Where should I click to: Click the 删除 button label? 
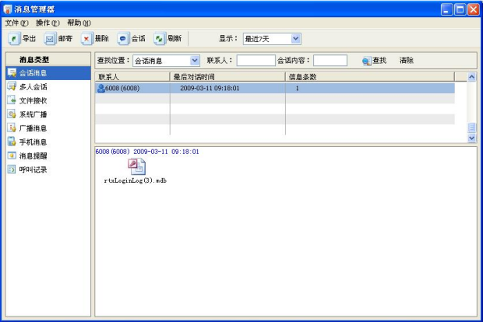pyautogui.click(x=101, y=38)
